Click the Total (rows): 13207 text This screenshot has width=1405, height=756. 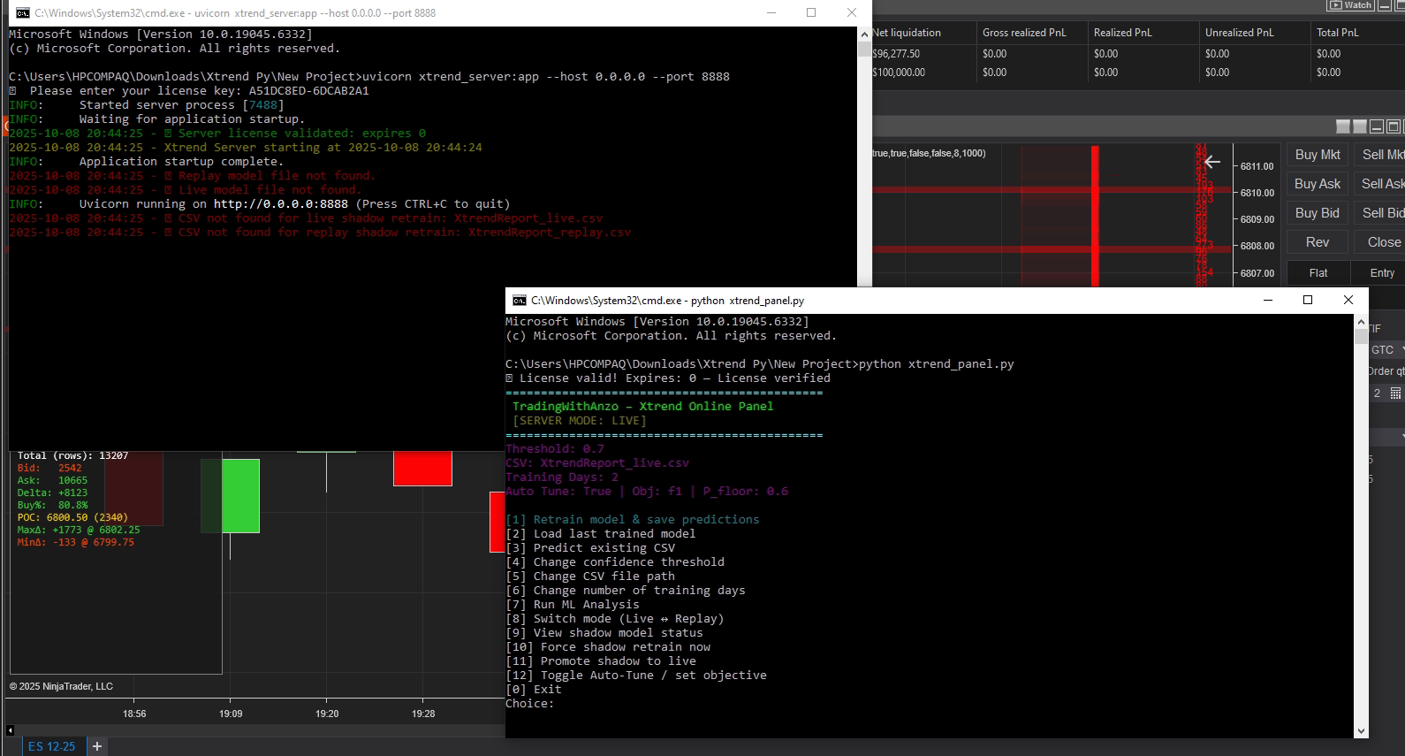point(72,456)
